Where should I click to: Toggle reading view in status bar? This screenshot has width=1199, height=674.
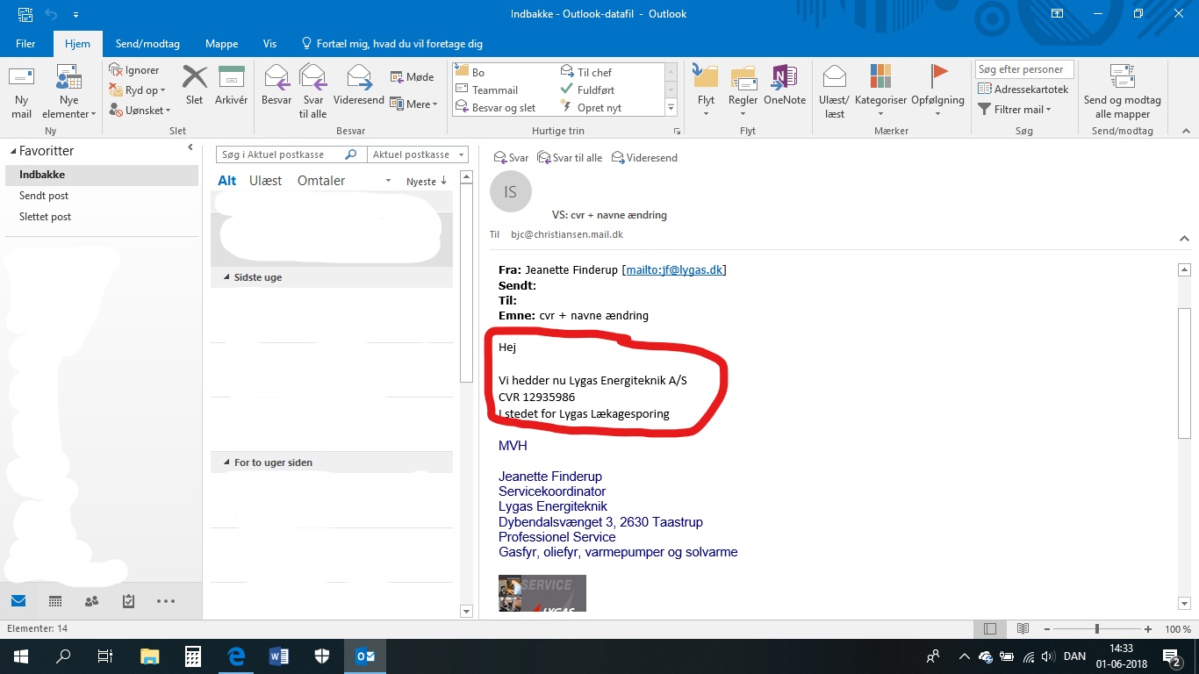pyautogui.click(x=1023, y=629)
